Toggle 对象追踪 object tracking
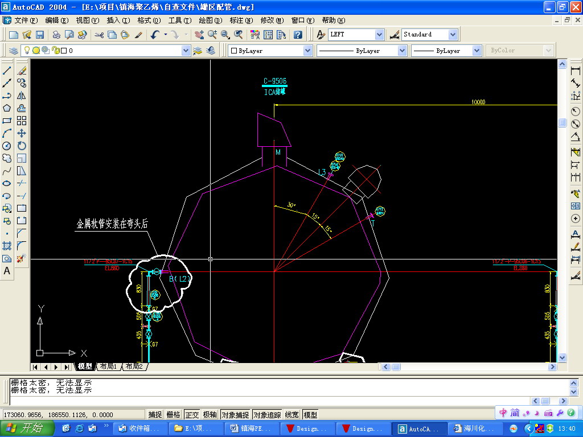 pyautogui.click(x=268, y=415)
